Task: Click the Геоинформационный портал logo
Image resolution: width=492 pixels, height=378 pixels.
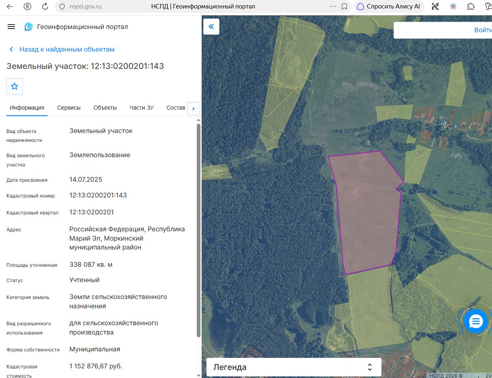Action: pos(76,27)
